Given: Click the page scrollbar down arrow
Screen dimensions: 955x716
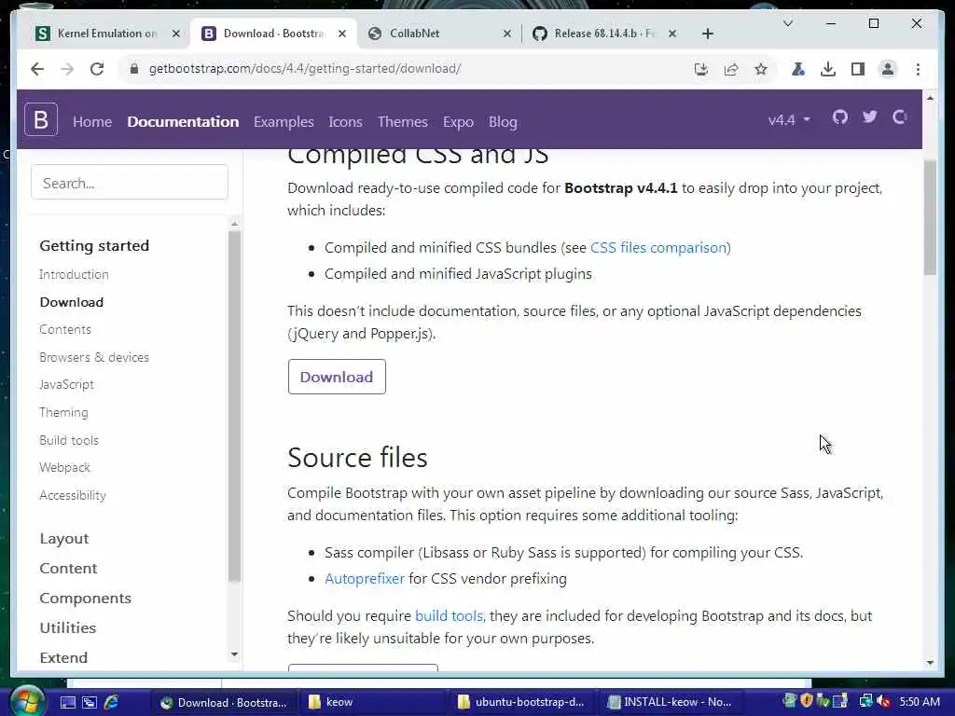Looking at the screenshot, I should coord(930,663).
